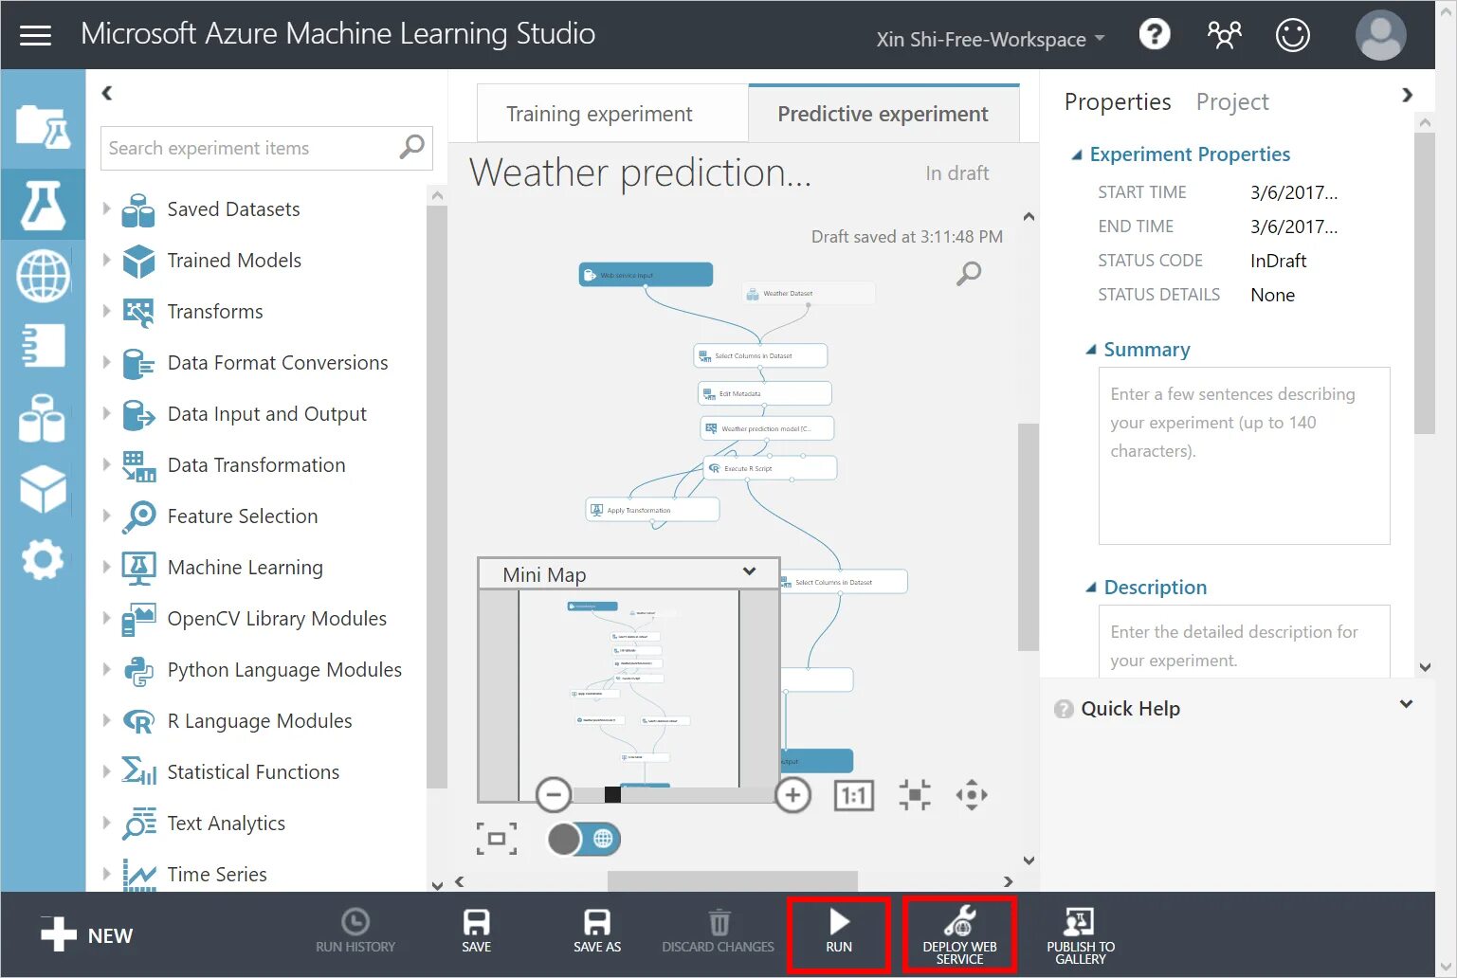Click the Help question mark icon
The width and height of the screenshot is (1457, 978).
pos(1154,35)
